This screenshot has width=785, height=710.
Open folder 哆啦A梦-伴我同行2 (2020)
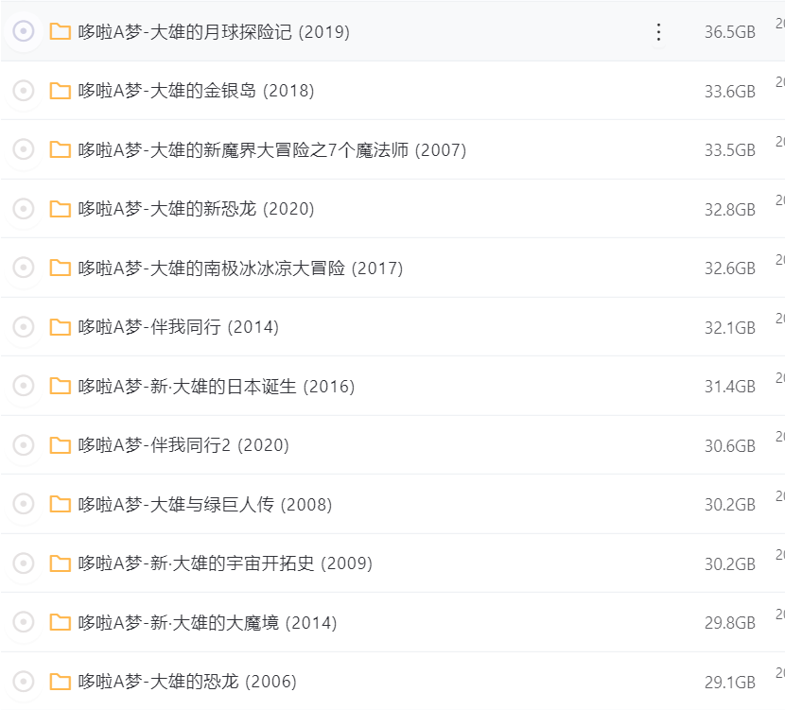pos(183,445)
